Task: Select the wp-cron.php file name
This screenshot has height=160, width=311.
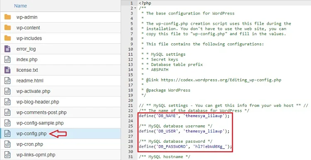Action: [30, 144]
